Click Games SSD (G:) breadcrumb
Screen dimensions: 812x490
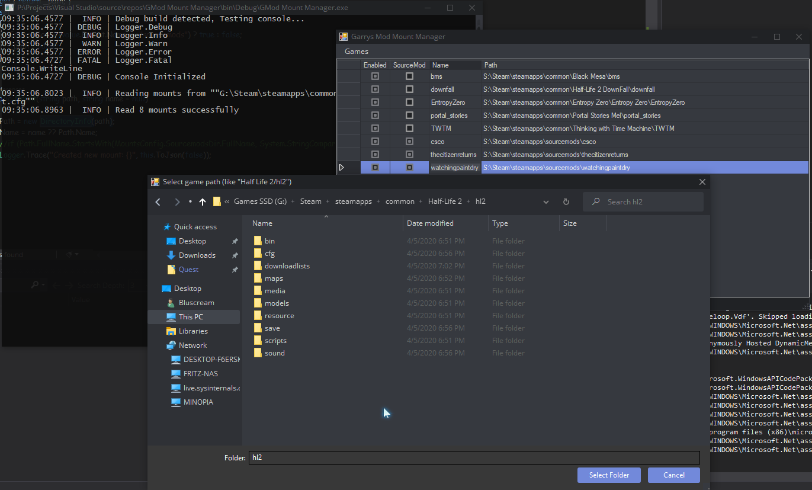(260, 201)
